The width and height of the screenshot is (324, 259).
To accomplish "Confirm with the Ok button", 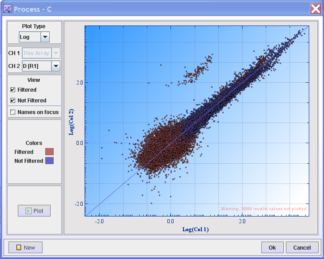I will 272,247.
